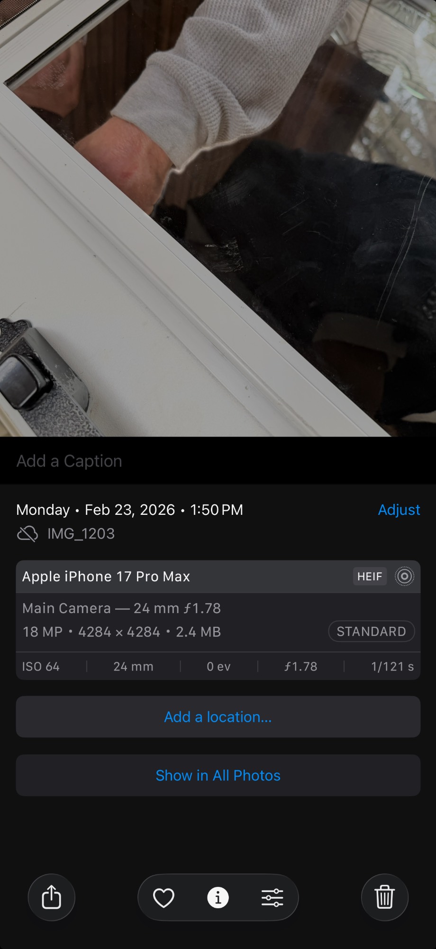Viewport: 436px width, 949px height.
Task: Adjust the photo date and time
Action: pos(399,510)
